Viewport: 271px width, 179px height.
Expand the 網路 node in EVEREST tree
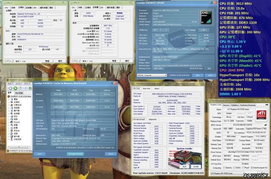(9, 119)
